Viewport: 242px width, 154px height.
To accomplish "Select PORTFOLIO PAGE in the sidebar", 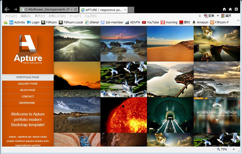I will pyautogui.click(x=28, y=77).
